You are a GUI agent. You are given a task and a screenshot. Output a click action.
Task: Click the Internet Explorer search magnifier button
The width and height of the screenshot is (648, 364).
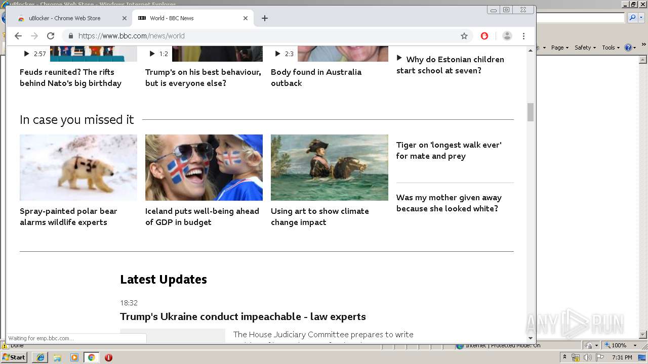pos(632,18)
